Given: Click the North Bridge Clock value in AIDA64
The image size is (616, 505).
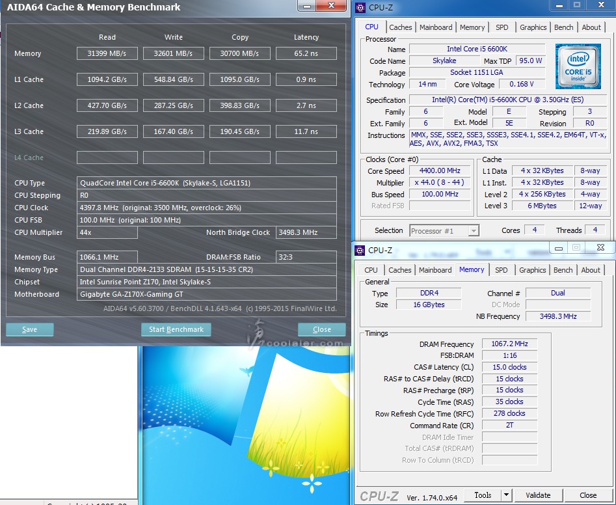Looking at the screenshot, I should pyautogui.click(x=306, y=232).
